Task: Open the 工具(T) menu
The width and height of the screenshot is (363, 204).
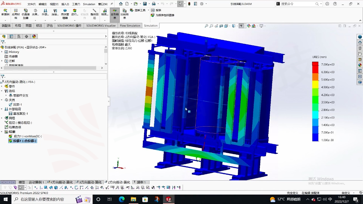Action: tap(76, 4)
